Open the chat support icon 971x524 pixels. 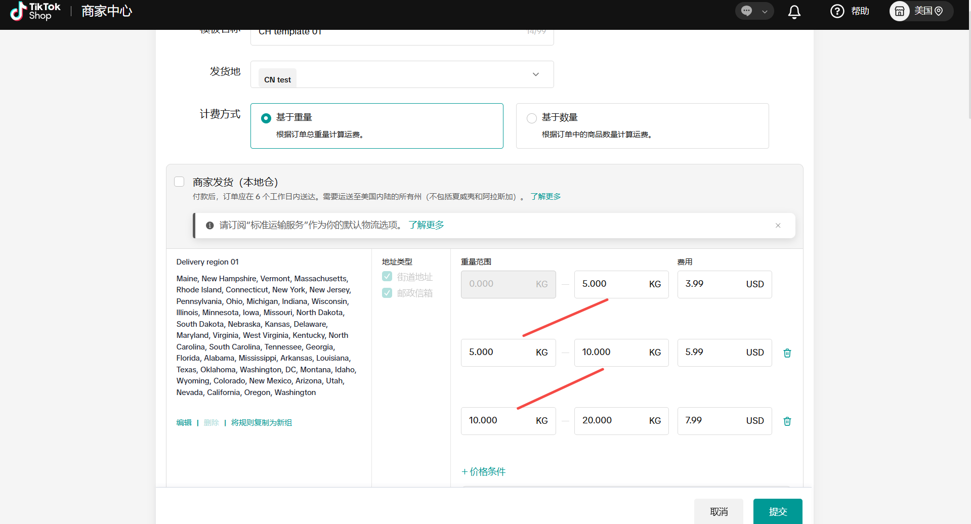click(746, 11)
